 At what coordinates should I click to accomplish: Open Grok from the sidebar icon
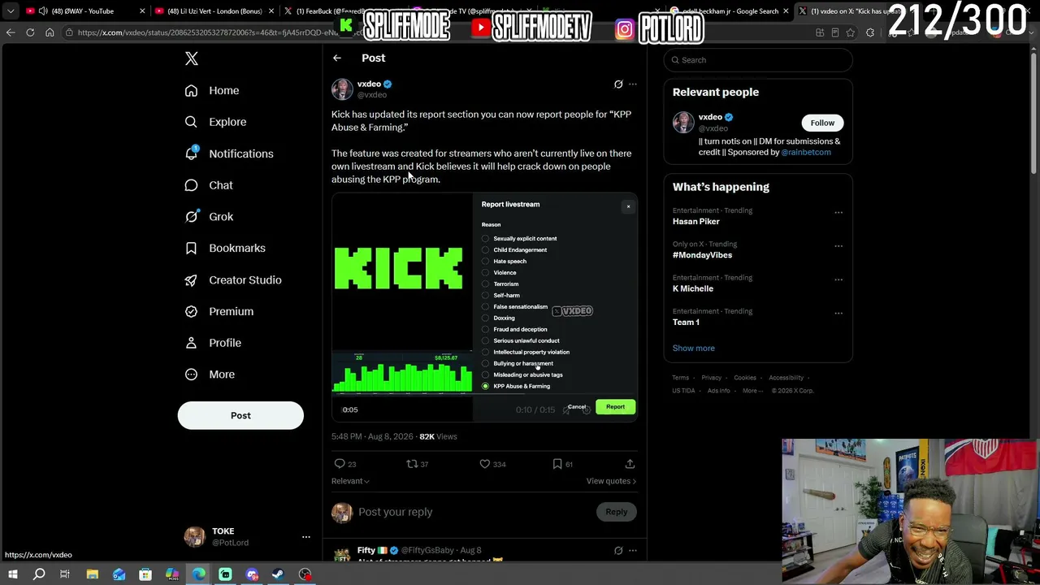tap(191, 217)
